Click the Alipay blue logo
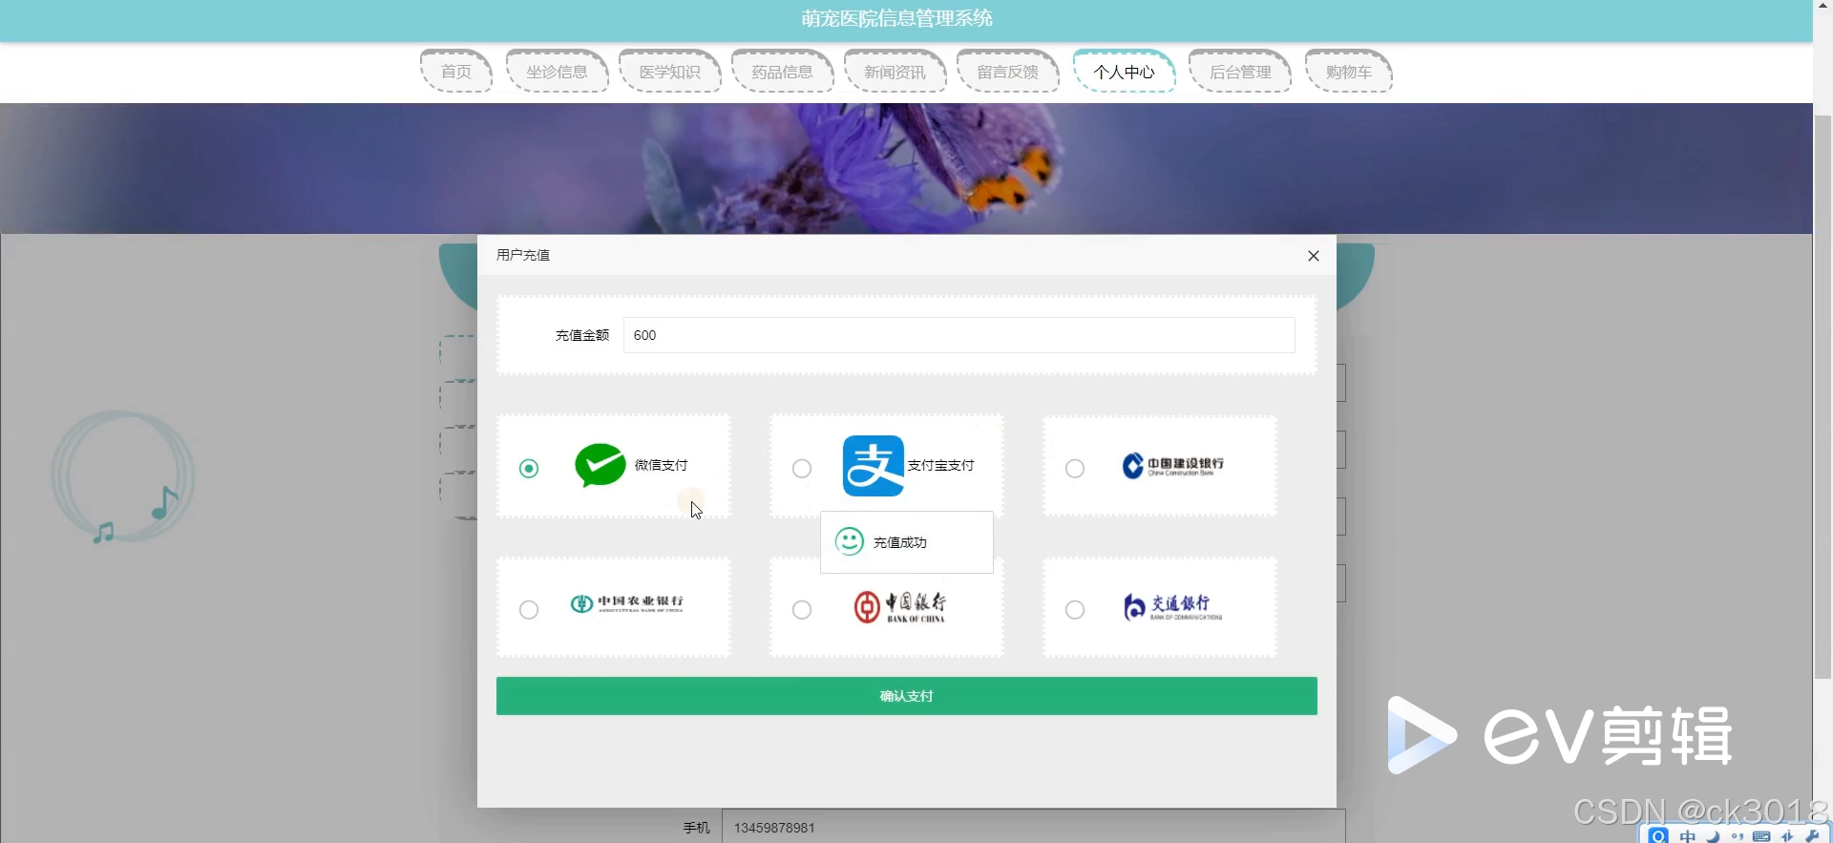 pyautogui.click(x=873, y=466)
